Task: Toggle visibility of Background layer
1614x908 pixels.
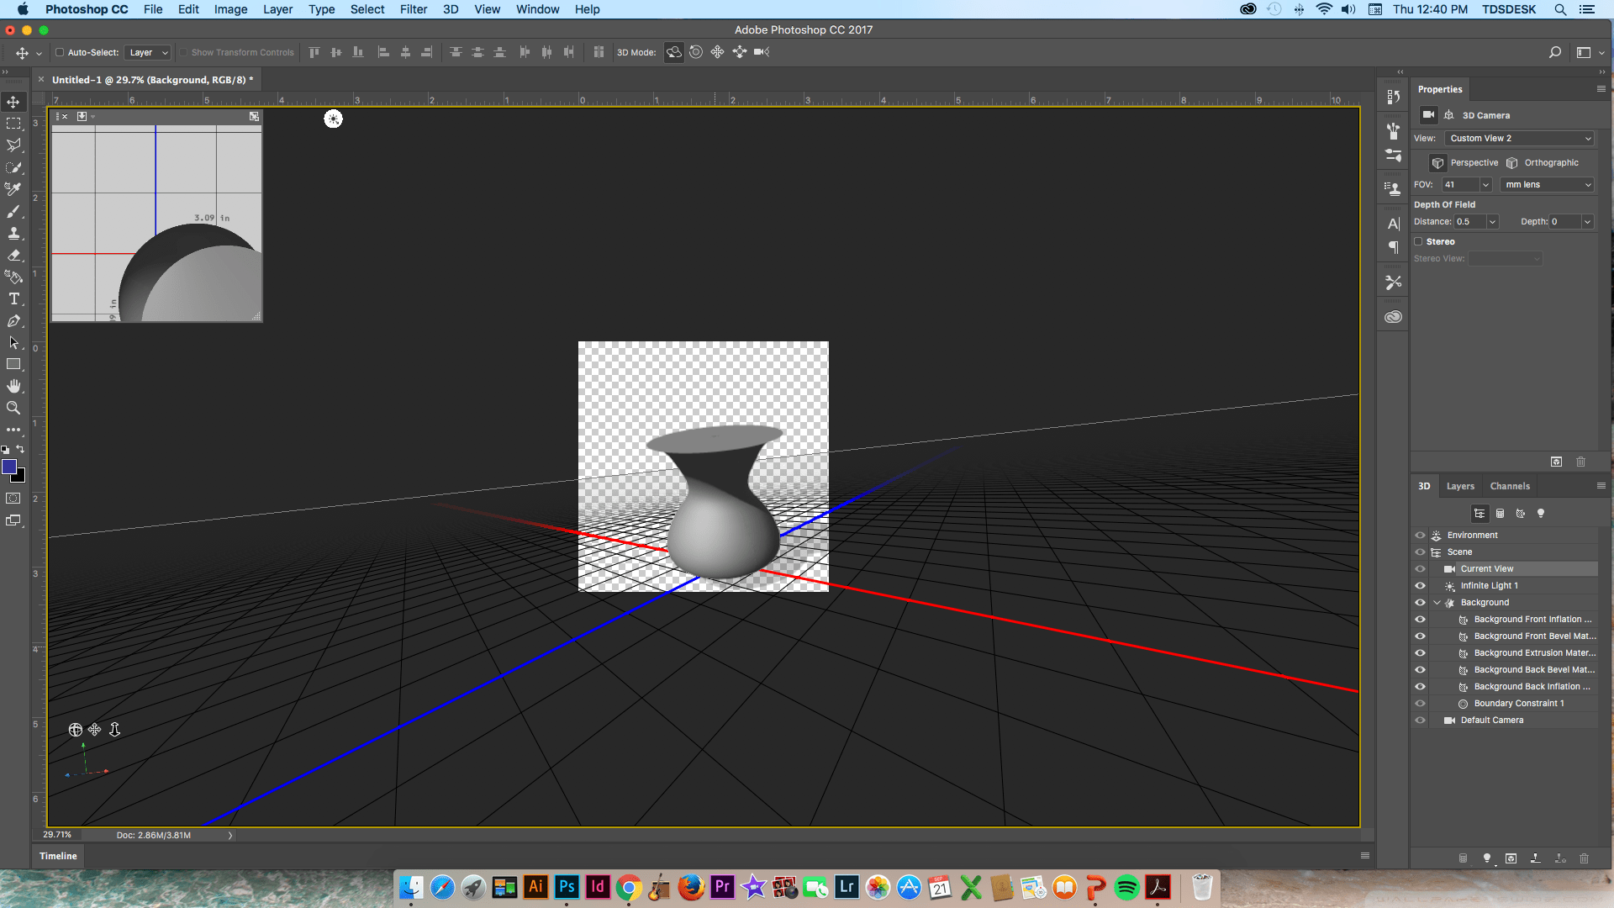Action: pyautogui.click(x=1420, y=601)
